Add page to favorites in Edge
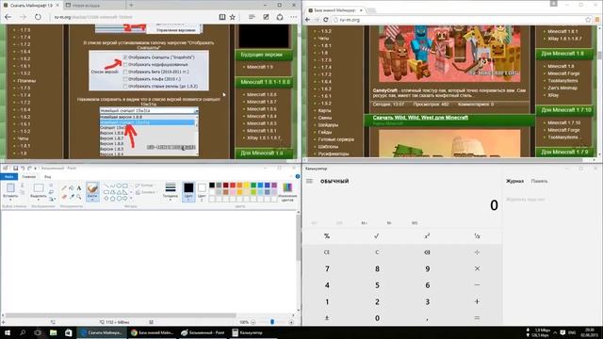 pos(233,17)
